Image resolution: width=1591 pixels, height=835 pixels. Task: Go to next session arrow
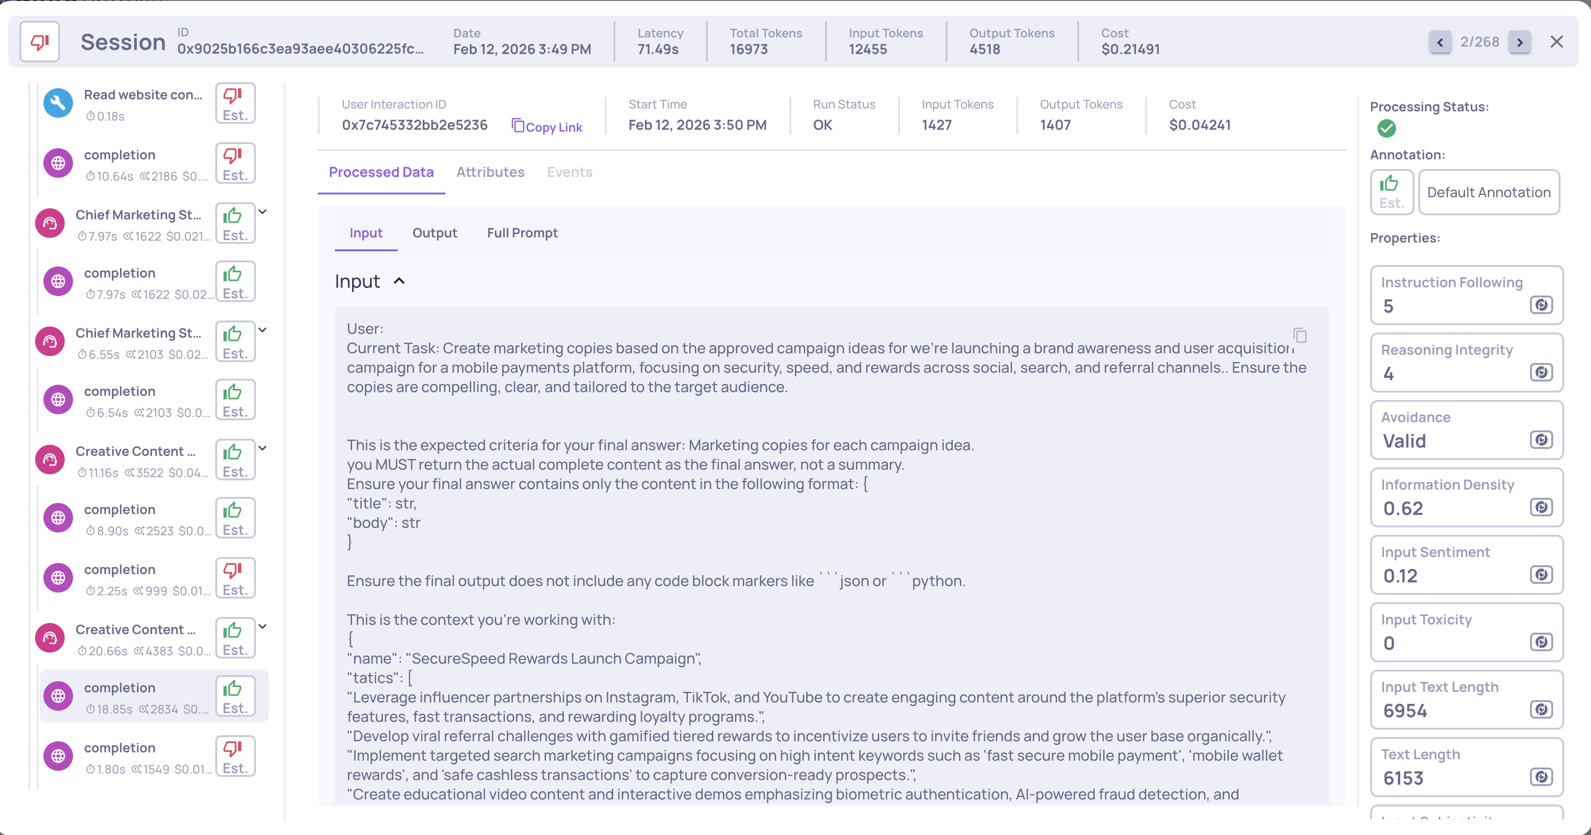1519,42
